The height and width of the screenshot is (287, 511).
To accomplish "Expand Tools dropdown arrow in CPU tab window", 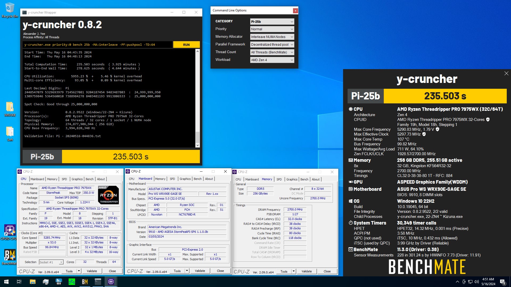I will pos(79,271).
